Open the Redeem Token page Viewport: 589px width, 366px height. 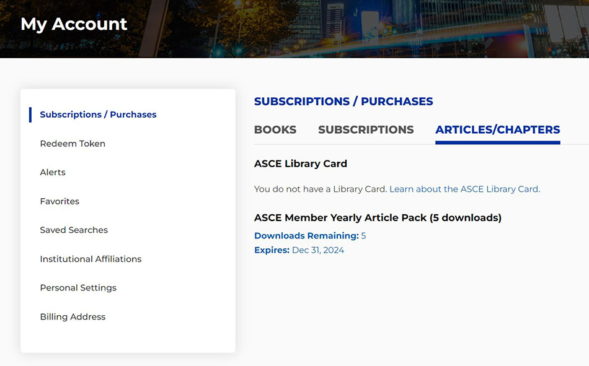tap(73, 143)
